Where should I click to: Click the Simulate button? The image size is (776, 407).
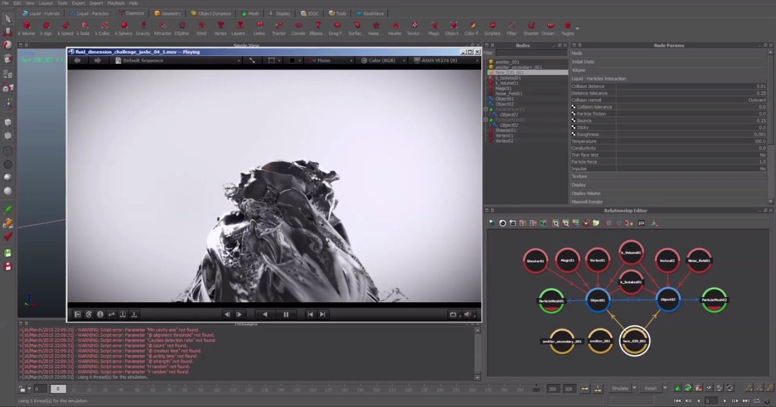620,388
